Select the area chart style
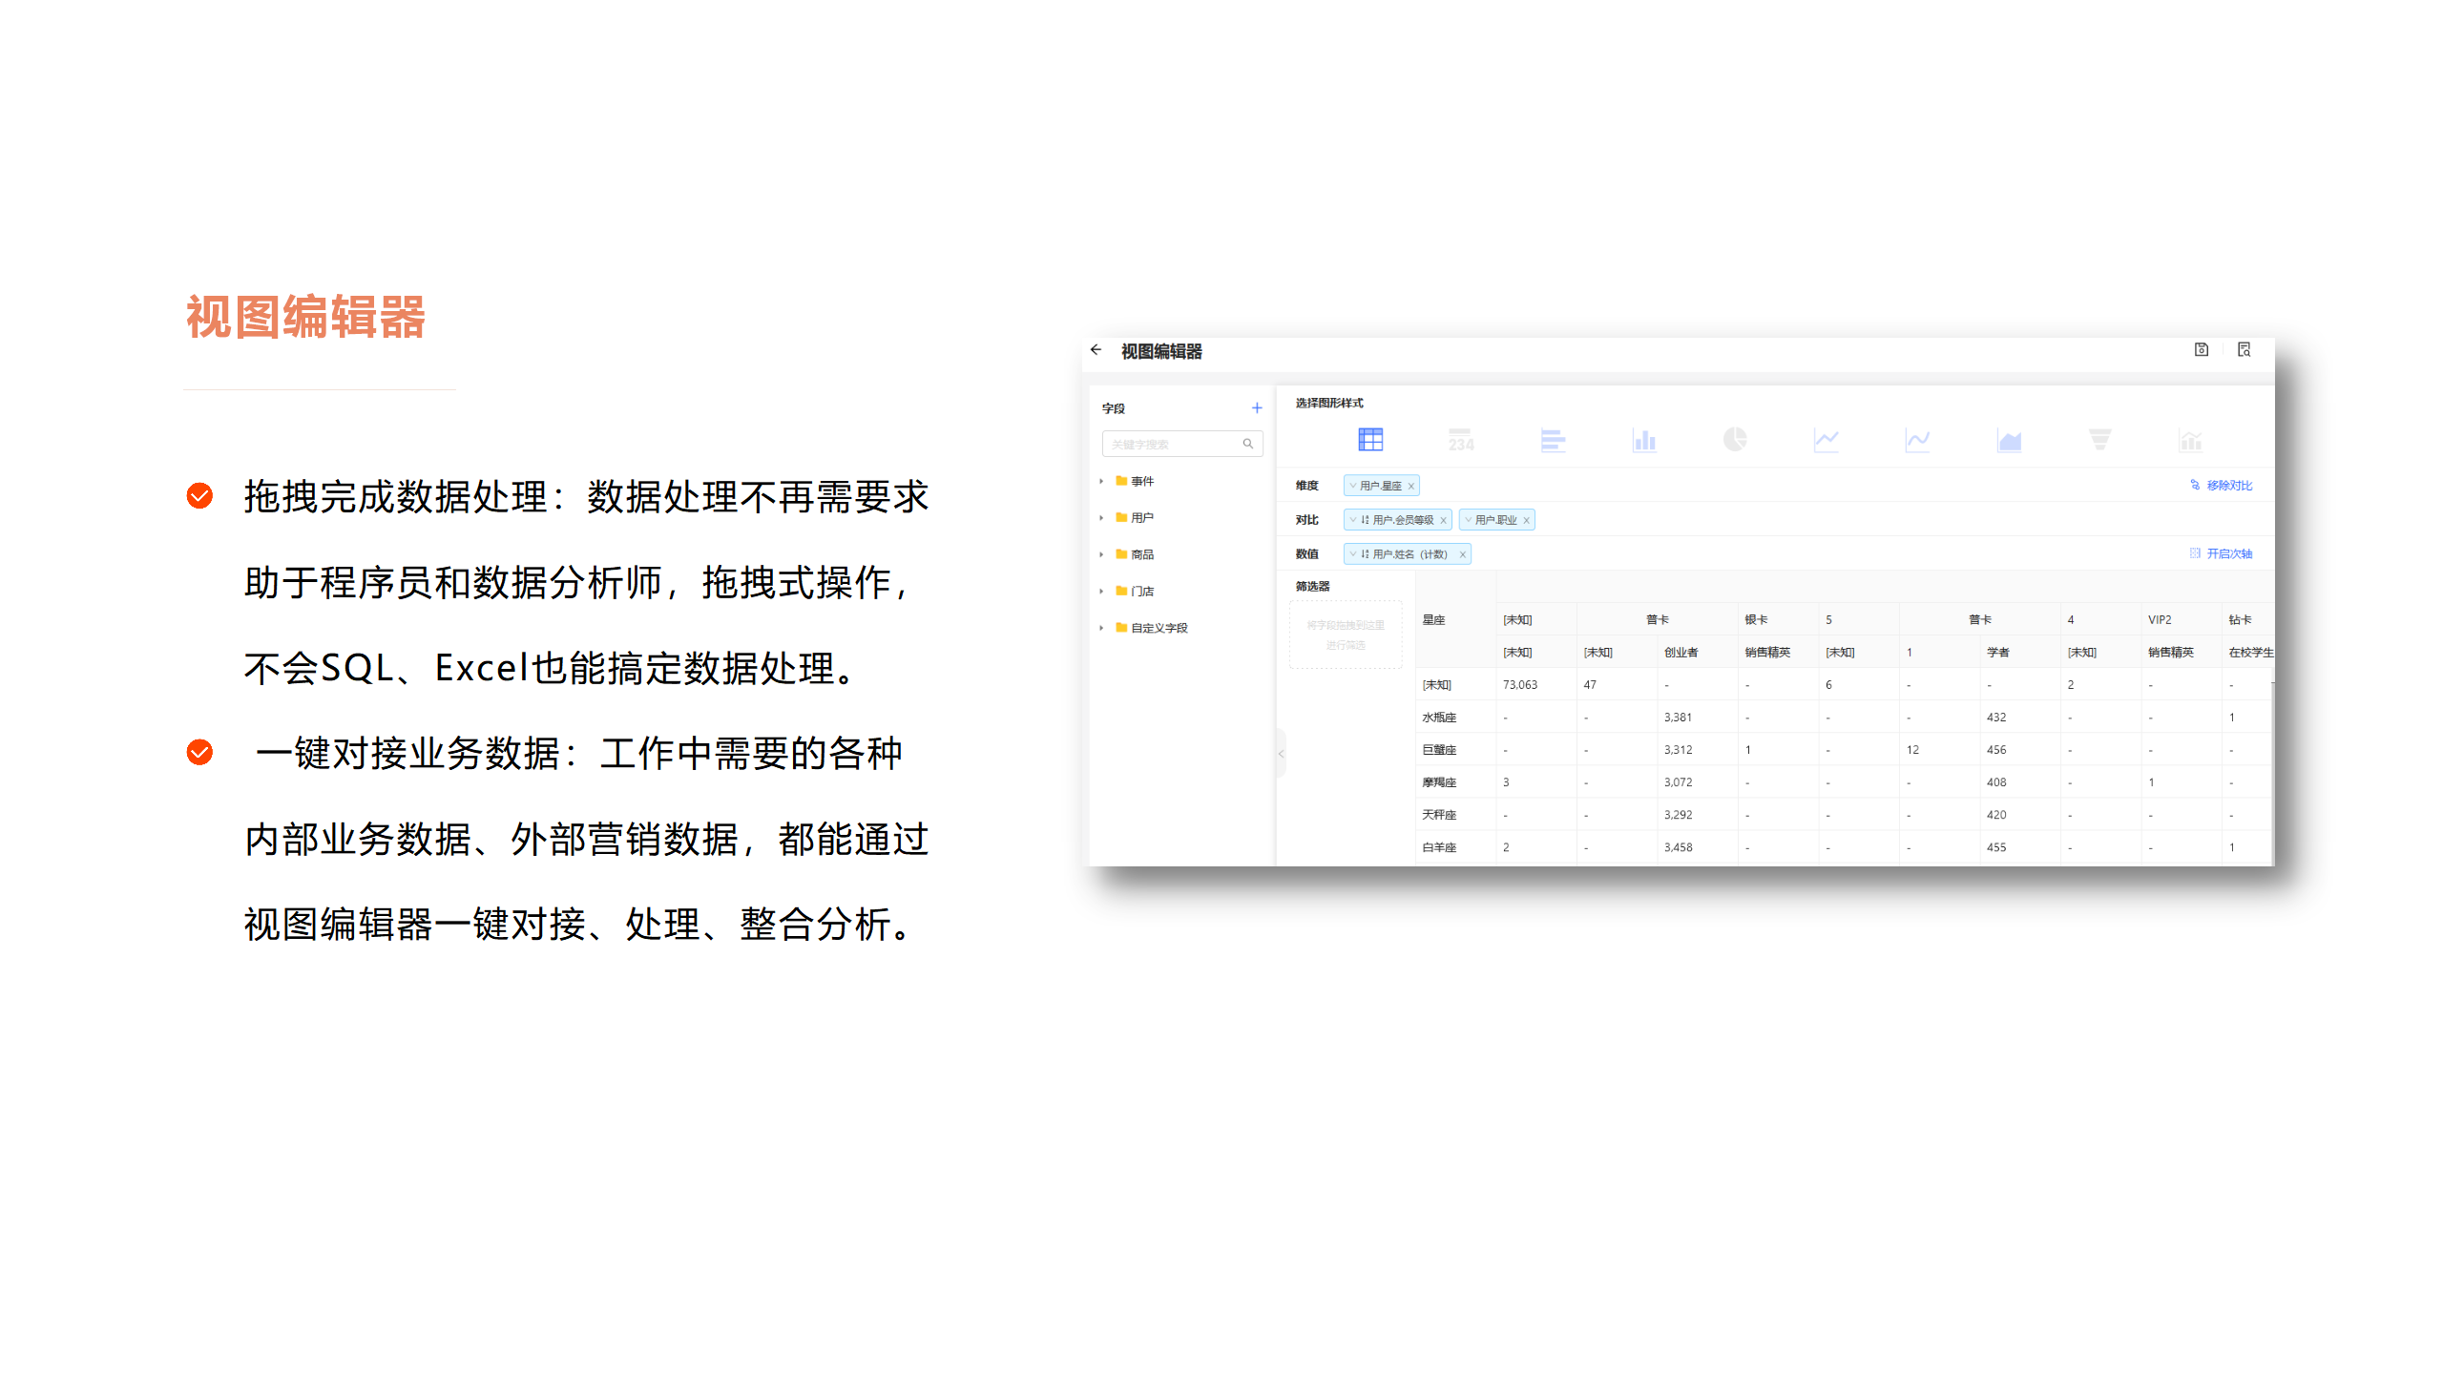 tap(2009, 440)
